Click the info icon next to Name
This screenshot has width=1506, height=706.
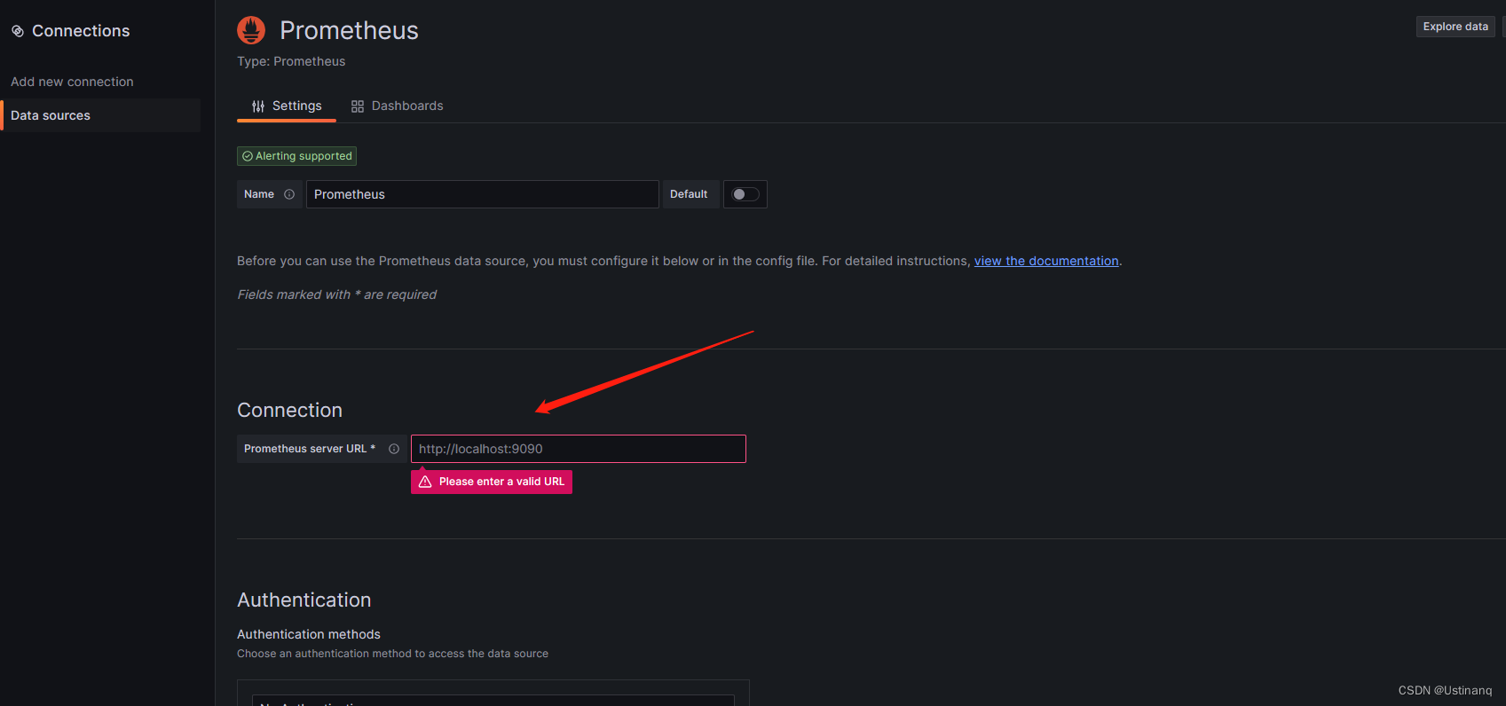[x=289, y=194]
